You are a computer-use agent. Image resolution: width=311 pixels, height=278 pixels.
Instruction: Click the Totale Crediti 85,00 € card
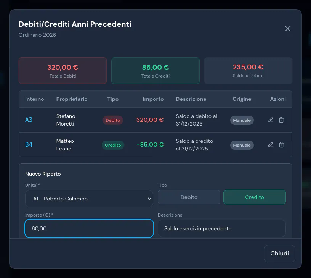(155, 71)
